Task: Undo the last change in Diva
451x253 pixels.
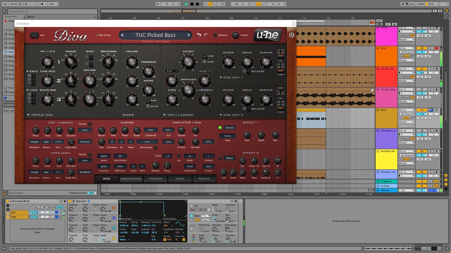Action: pyautogui.click(x=199, y=35)
